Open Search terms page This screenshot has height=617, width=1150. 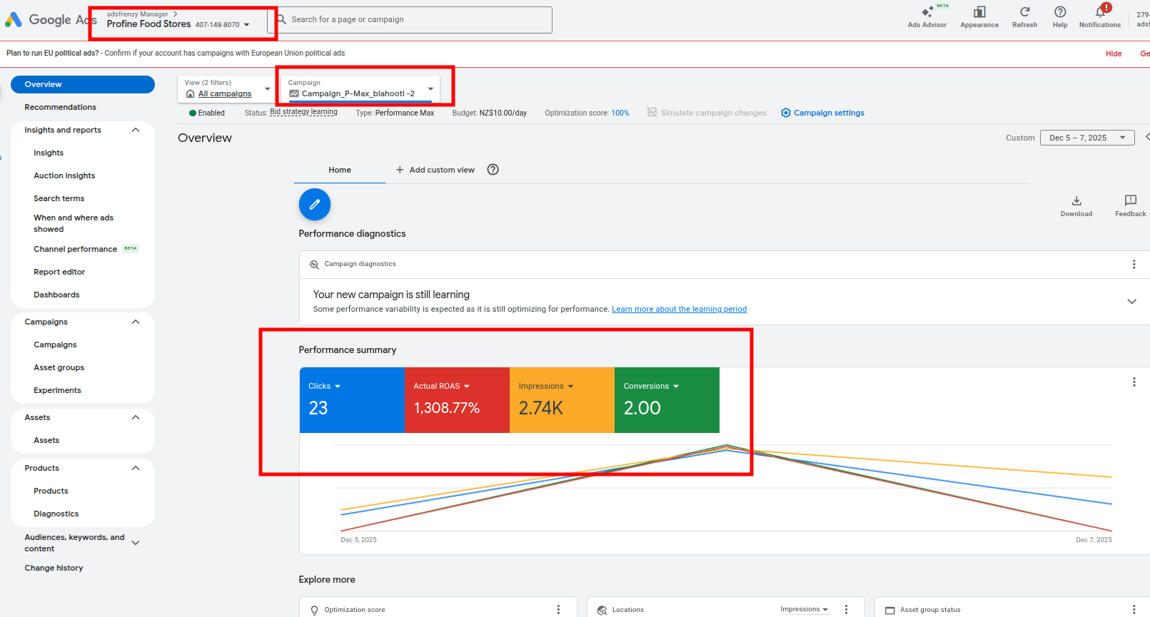coord(59,198)
